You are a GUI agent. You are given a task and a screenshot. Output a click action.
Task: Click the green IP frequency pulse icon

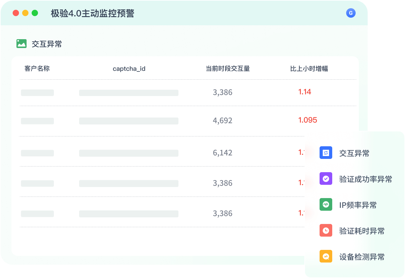[x=326, y=204]
